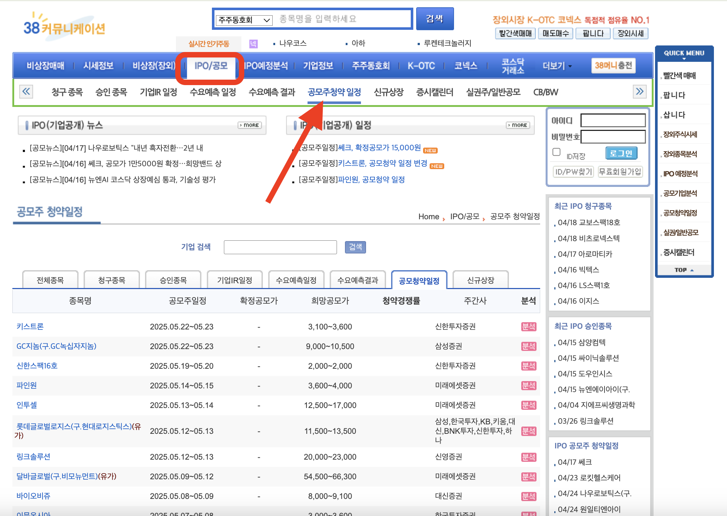The image size is (727, 516).
Task: Select the 신규상장 tab above table
Action: click(x=481, y=280)
